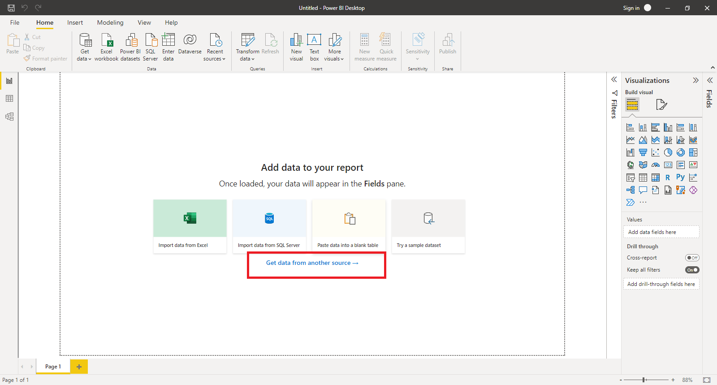Select the Slicer visual
This screenshot has height=385, width=717.
pos(630,177)
